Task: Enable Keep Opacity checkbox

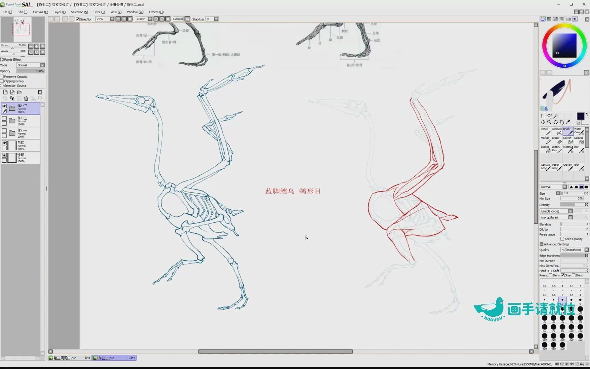Action: point(562,239)
